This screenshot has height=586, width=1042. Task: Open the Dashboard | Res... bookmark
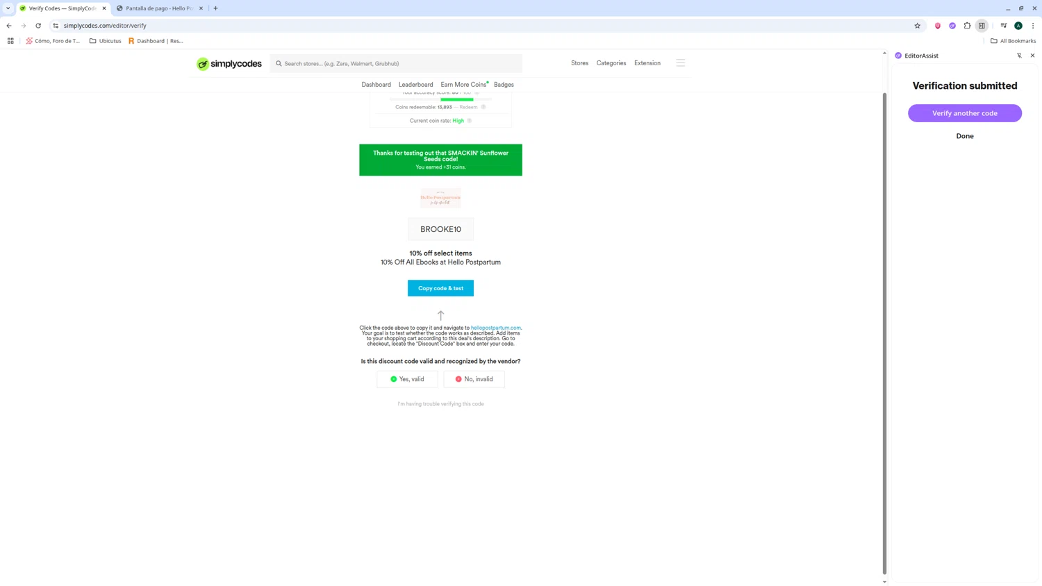[156, 41]
